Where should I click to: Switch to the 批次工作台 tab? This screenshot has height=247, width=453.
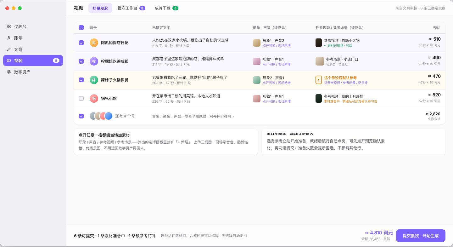(131, 8)
